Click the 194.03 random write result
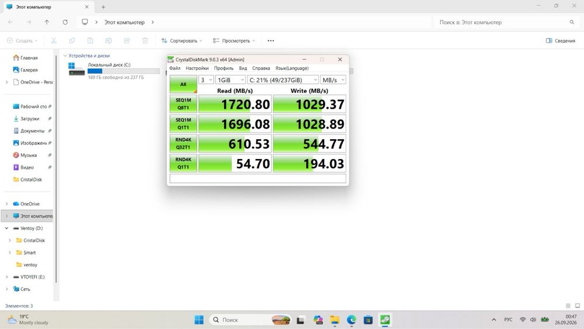 coord(310,163)
